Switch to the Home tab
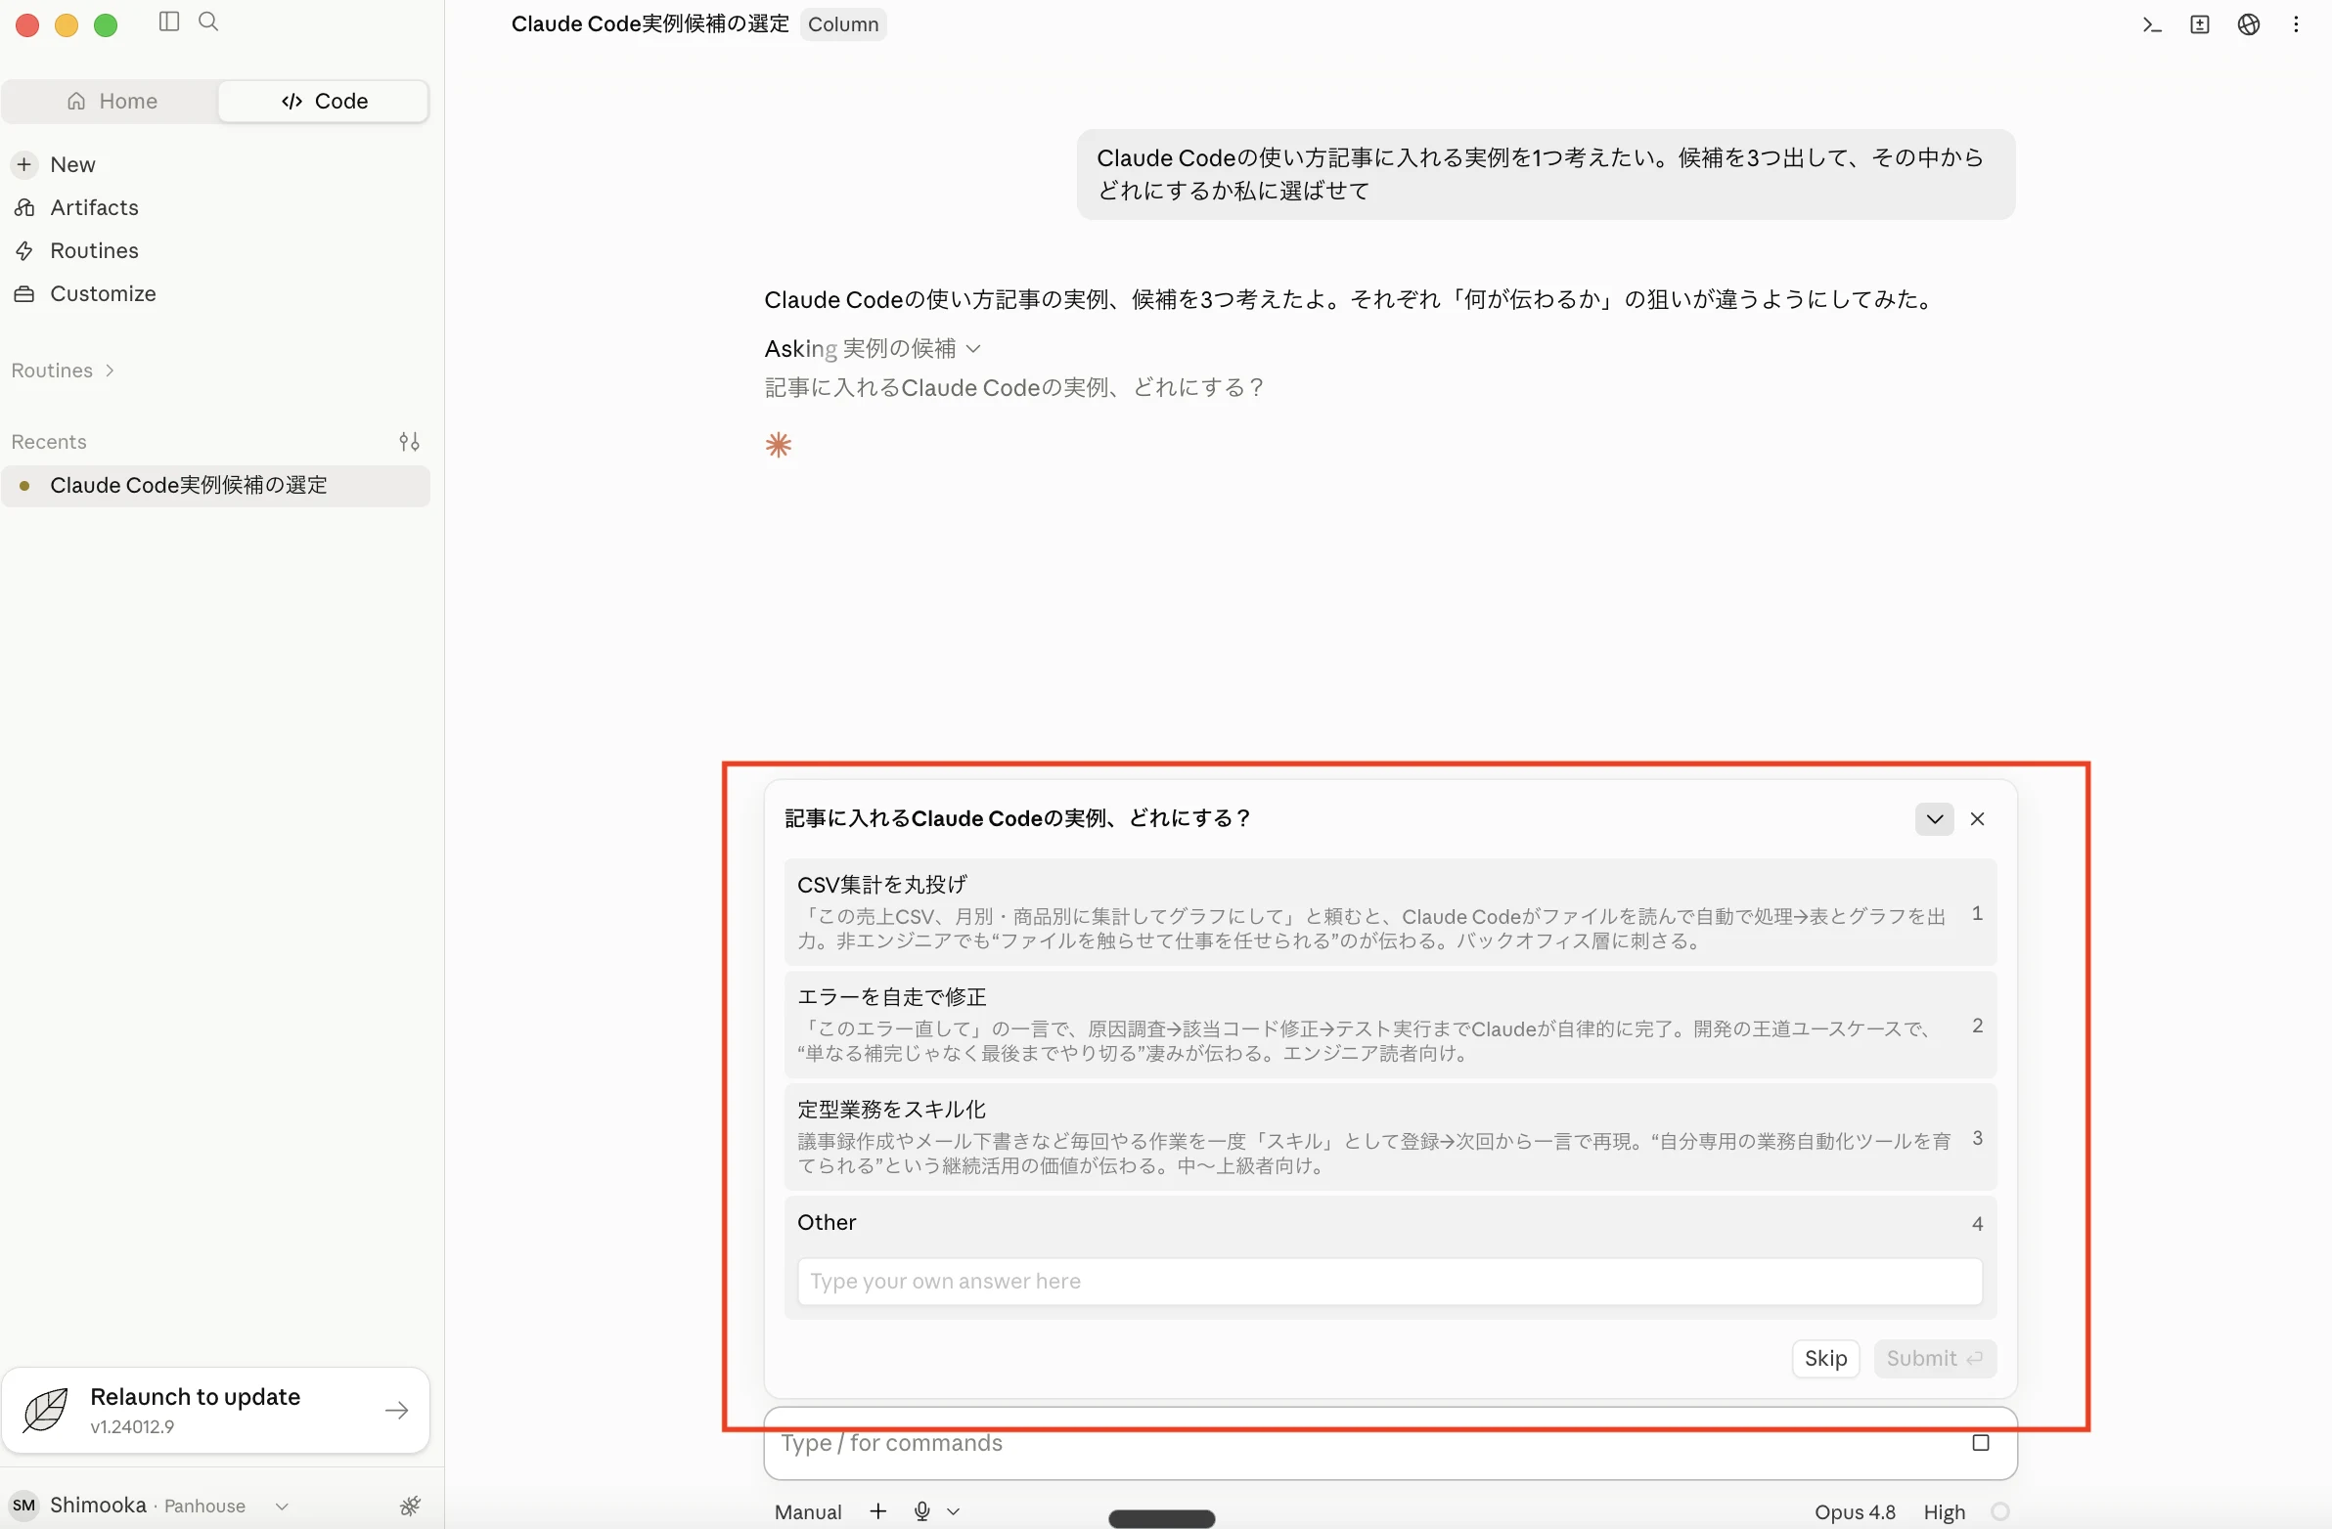The height and width of the screenshot is (1529, 2332). point(112,101)
